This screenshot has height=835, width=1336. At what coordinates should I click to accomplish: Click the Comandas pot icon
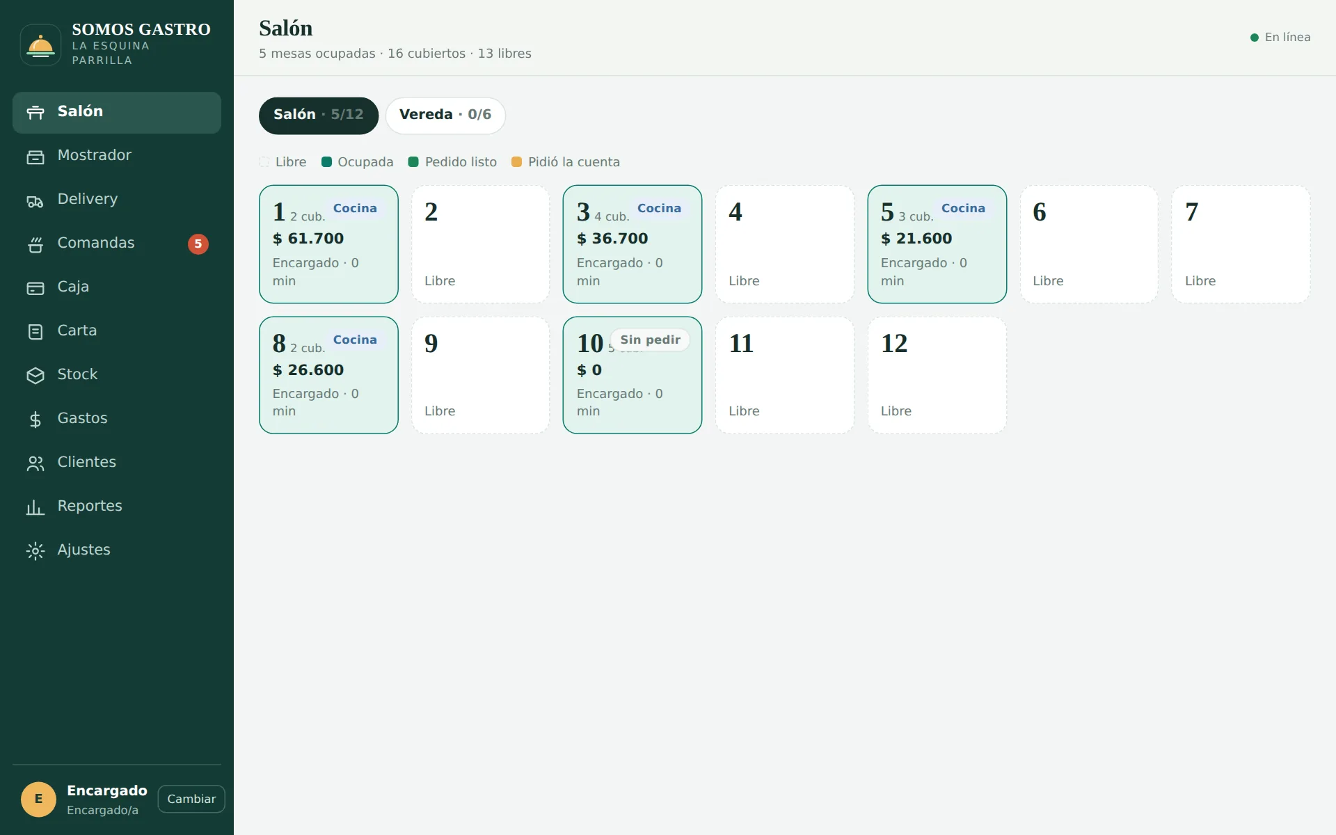(x=35, y=245)
